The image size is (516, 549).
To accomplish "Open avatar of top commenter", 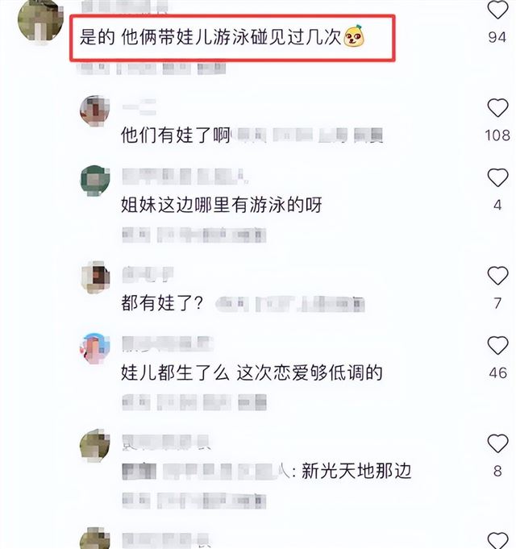I will tap(40, 22).
